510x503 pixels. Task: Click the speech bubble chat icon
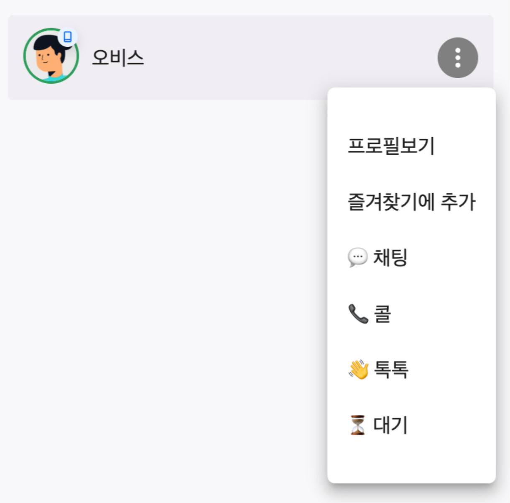(357, 257)
